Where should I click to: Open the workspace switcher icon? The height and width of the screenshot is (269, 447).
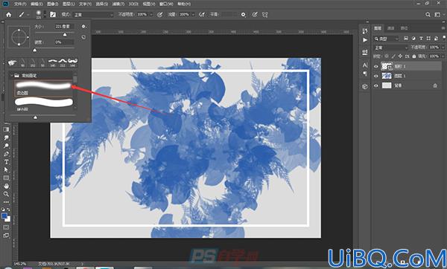[x=437, y=15]
